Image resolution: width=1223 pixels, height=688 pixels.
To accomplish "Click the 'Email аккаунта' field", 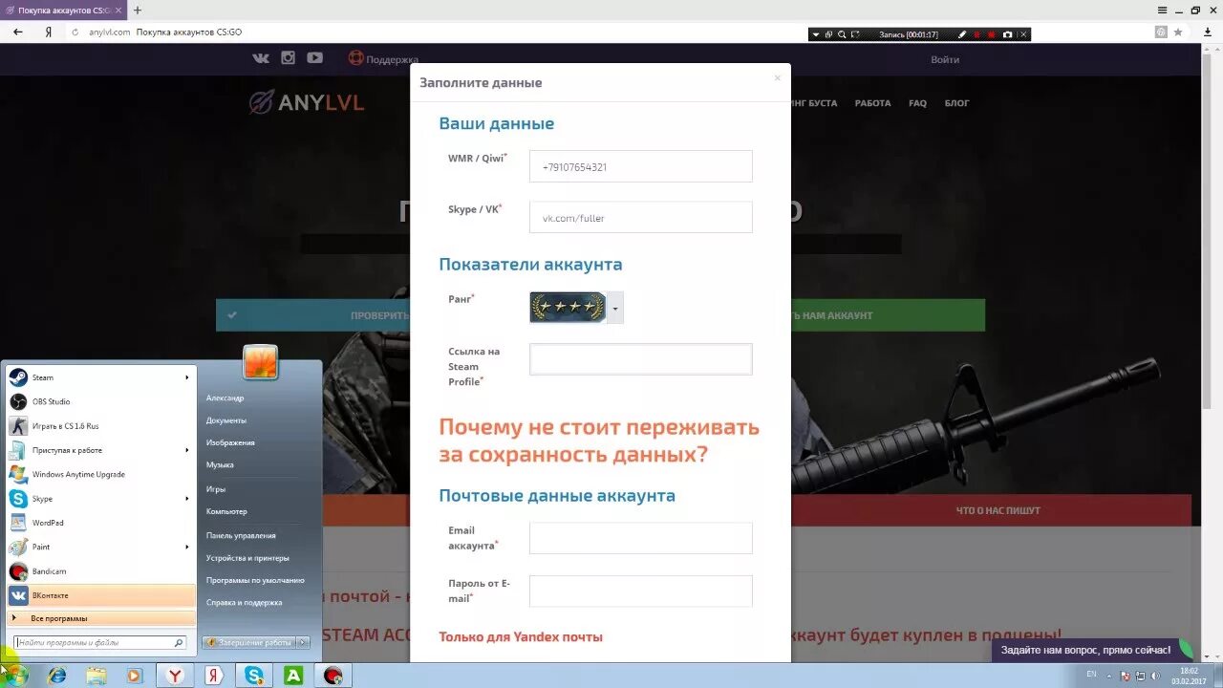I will 641,538.
